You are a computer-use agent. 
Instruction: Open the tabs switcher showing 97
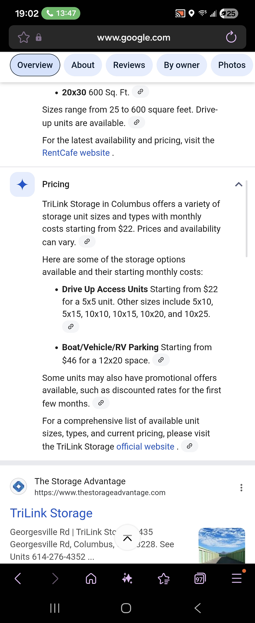pos(200,578)
